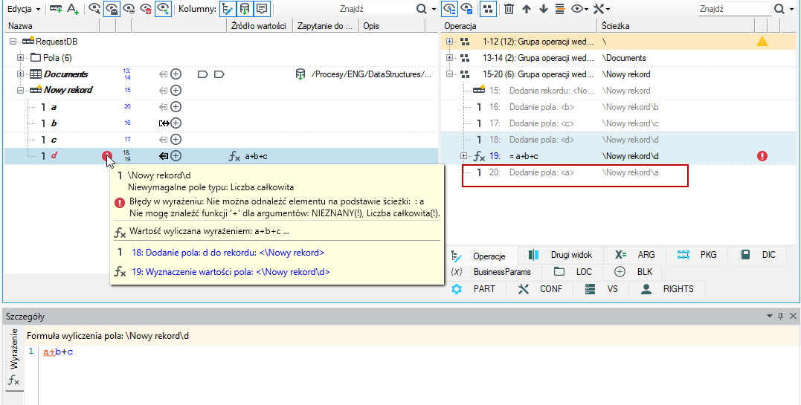
Task: Click the eye with red trash icon
Action: 146,9
